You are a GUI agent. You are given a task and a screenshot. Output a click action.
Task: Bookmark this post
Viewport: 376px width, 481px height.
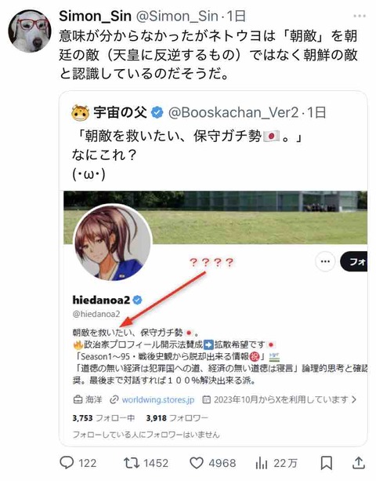326,463
